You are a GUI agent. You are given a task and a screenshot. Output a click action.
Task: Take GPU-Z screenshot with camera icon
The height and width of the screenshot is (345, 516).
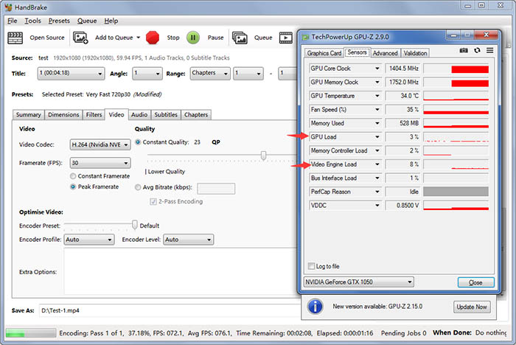point(464,50)
